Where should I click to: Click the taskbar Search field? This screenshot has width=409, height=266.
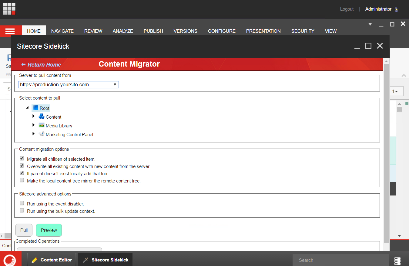pos(341,260)
